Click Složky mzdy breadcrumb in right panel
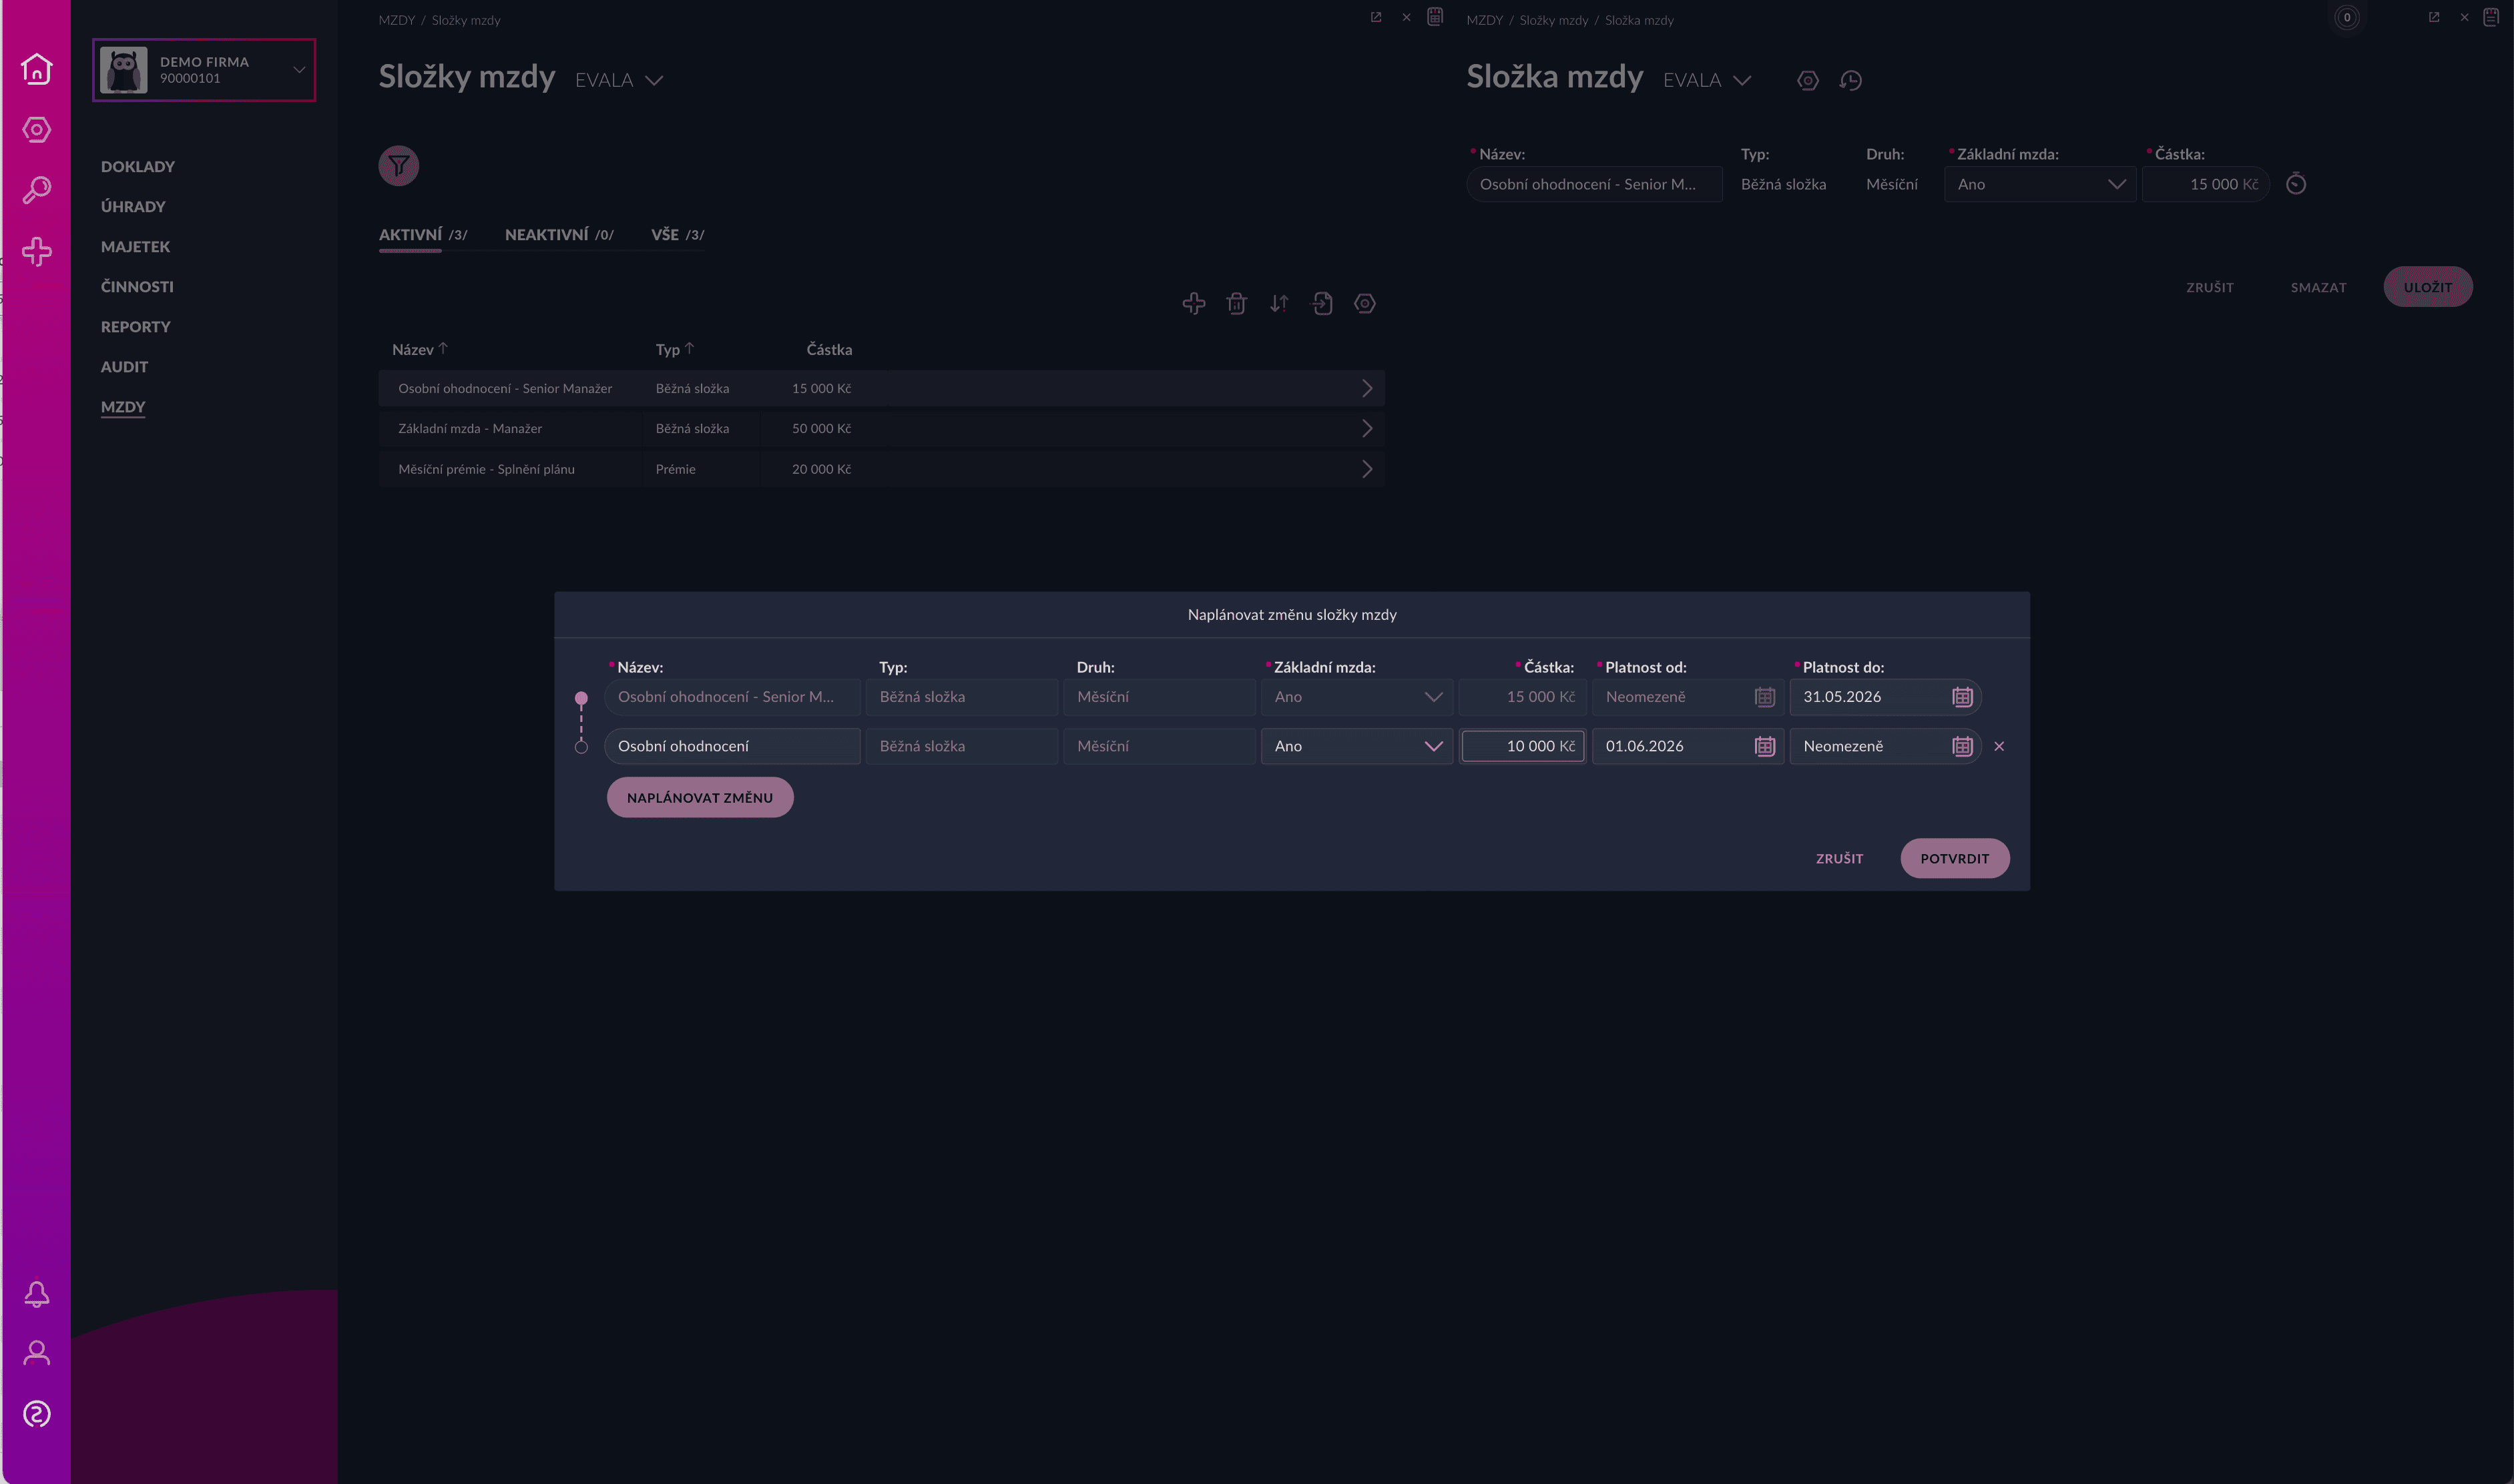The width and height of the screenshot is (2514, 1484). pyautogui.click(x=1553, y=20)
